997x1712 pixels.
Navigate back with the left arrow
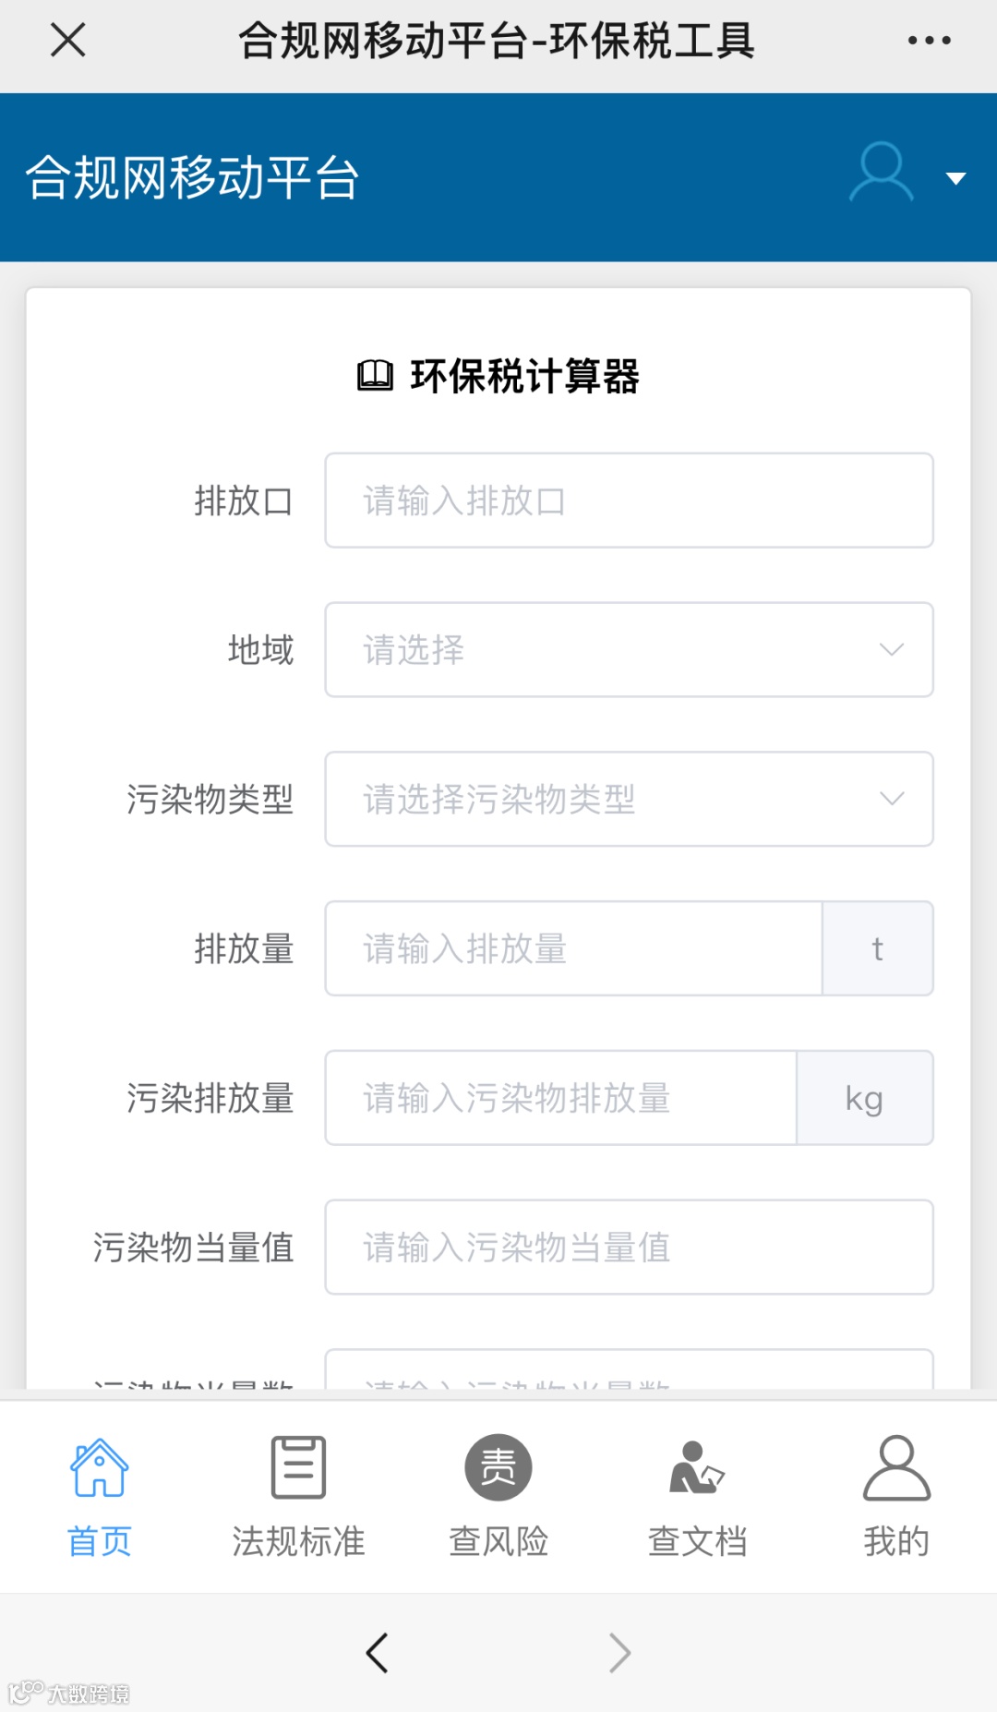pos(377,1653)
